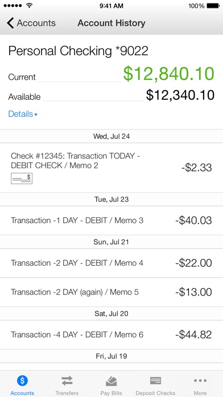This screenshot has height=397, width=223.
Task: Select the Accounts dollar icon tab
Action: tap(22, 380)
